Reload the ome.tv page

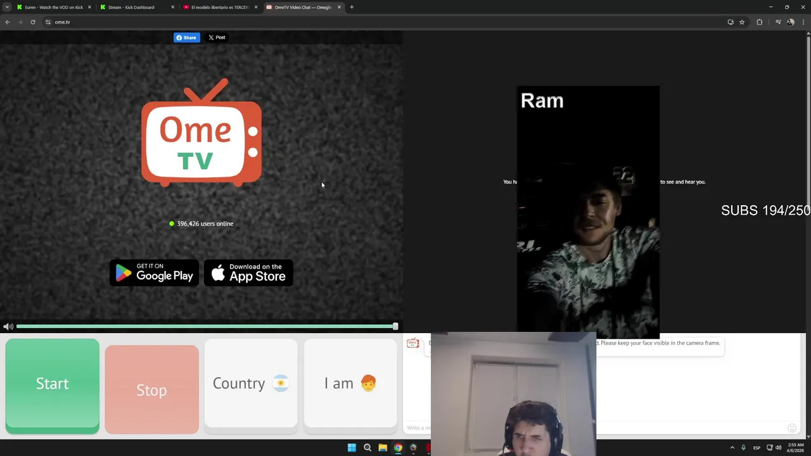(33, 22)
